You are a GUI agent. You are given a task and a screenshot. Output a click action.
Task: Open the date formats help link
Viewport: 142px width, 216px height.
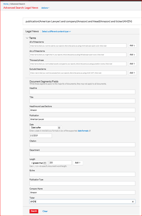coord(83,131)
